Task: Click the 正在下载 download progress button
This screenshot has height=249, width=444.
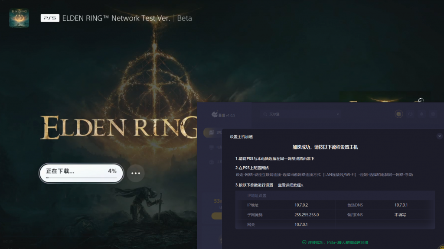Action: point(81,173)
